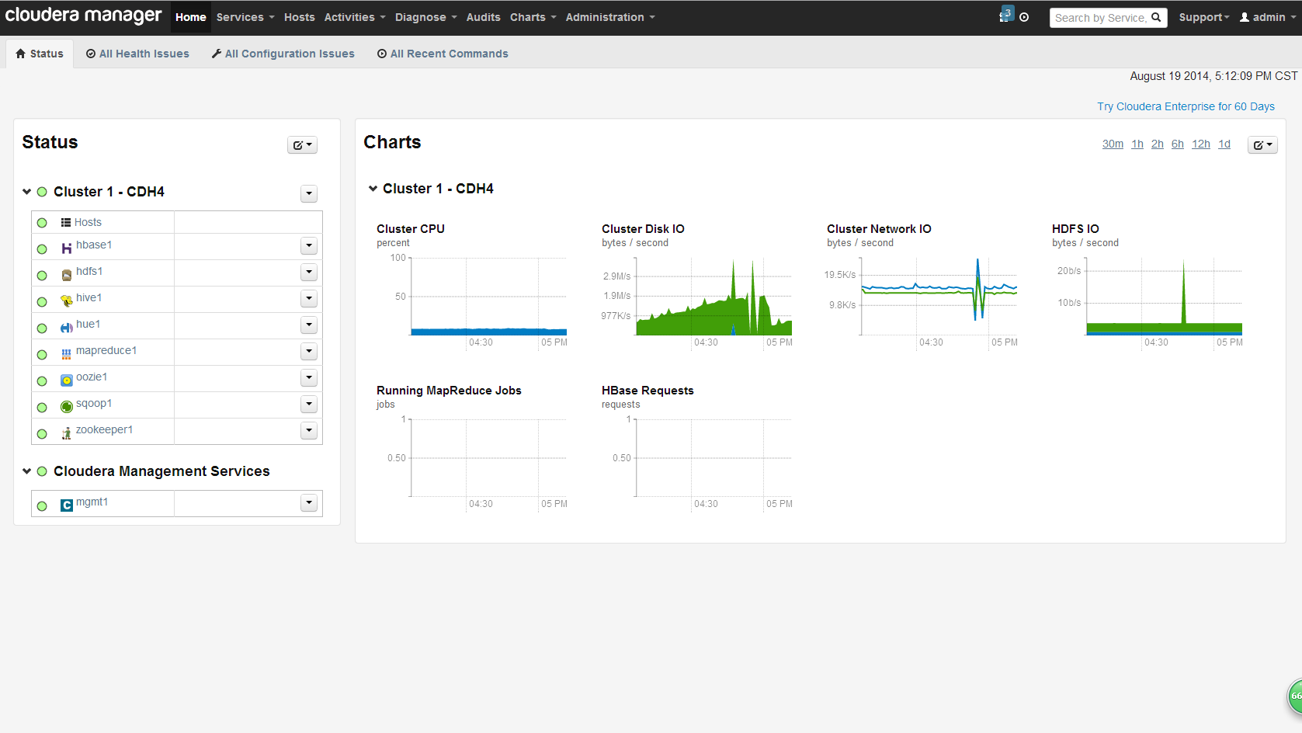This screenshot has height=733, width=1302.
Task: Click the green health status circle for hdfs1
Action: coord(42,276)
